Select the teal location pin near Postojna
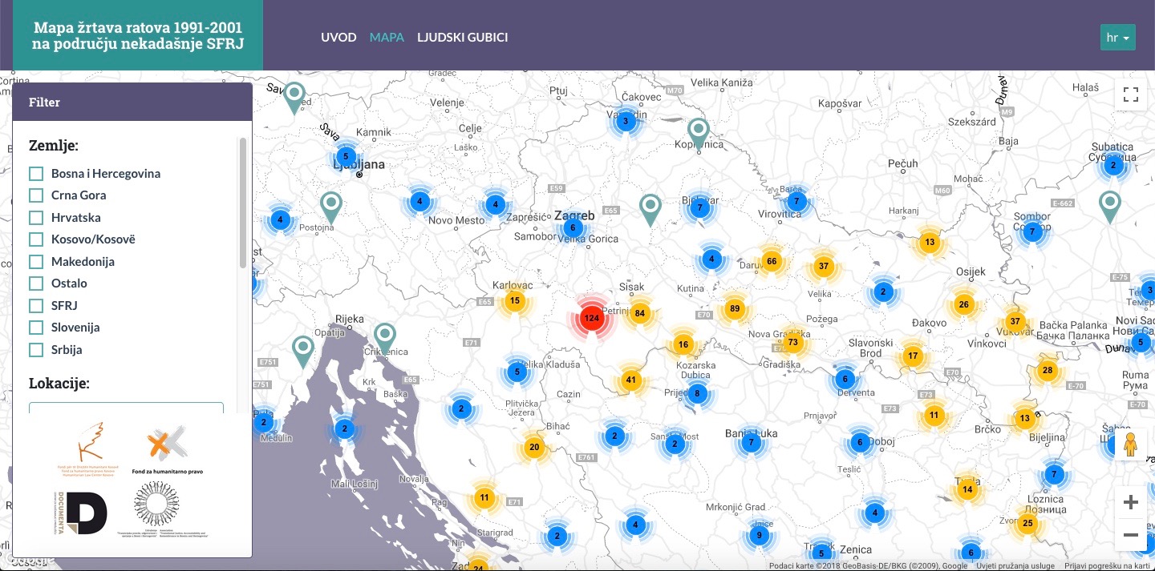Screen dimensions: 1155x571 (330, 204)
